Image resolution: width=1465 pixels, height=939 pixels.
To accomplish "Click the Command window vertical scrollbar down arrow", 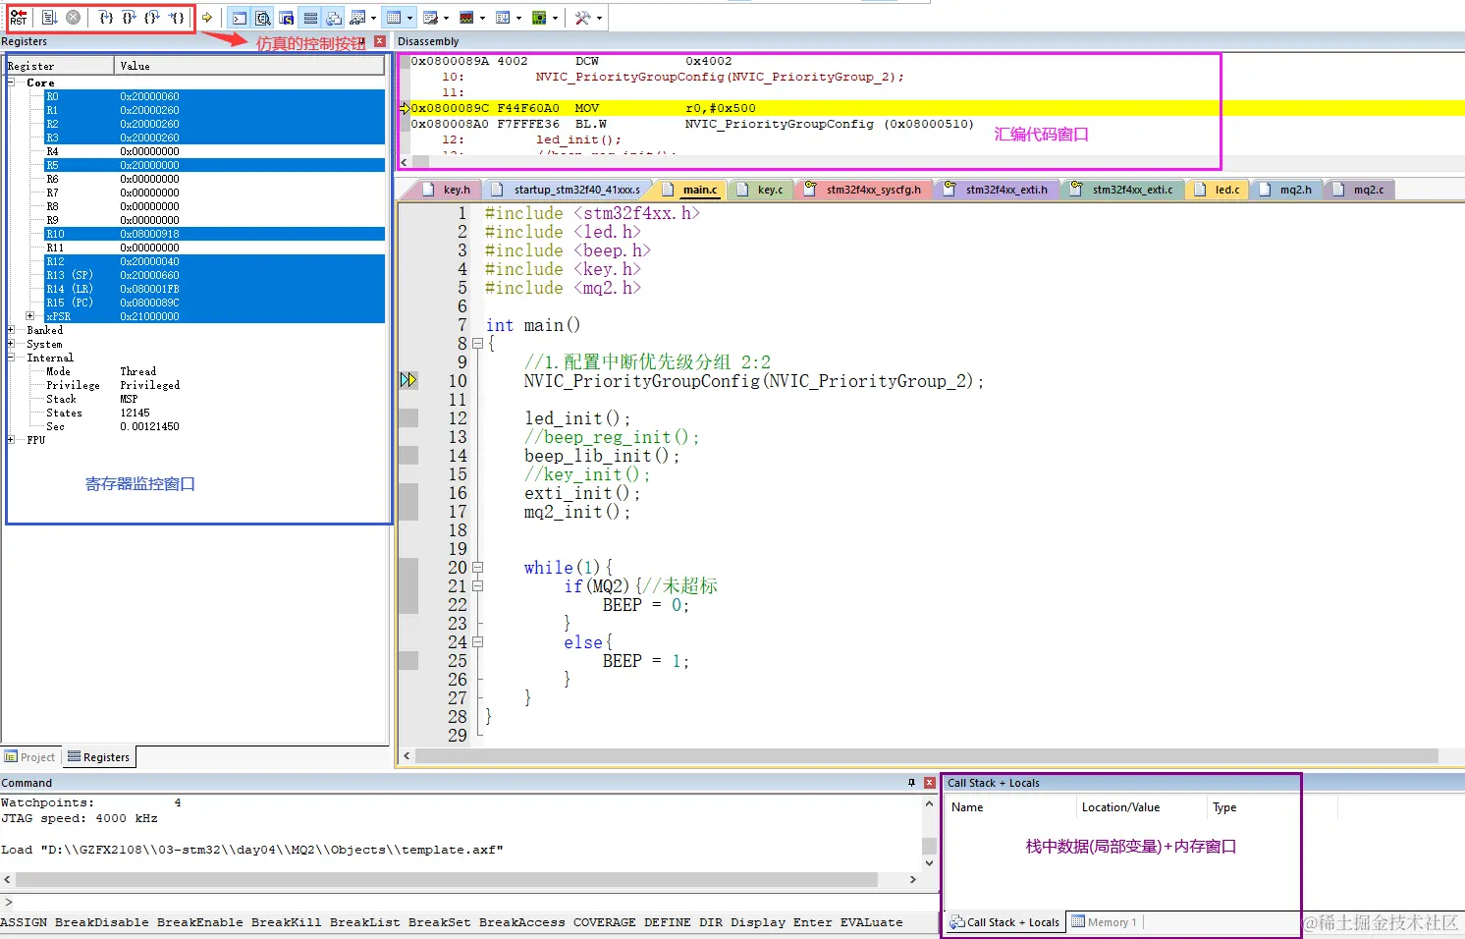I will pos(929,863).
